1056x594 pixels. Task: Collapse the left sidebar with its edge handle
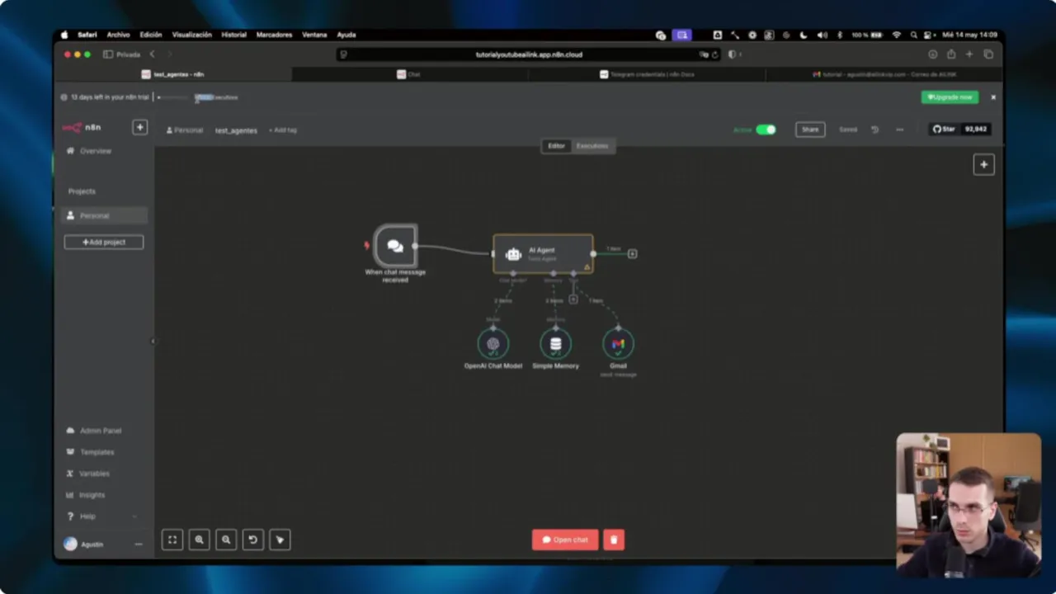point(153,341)
